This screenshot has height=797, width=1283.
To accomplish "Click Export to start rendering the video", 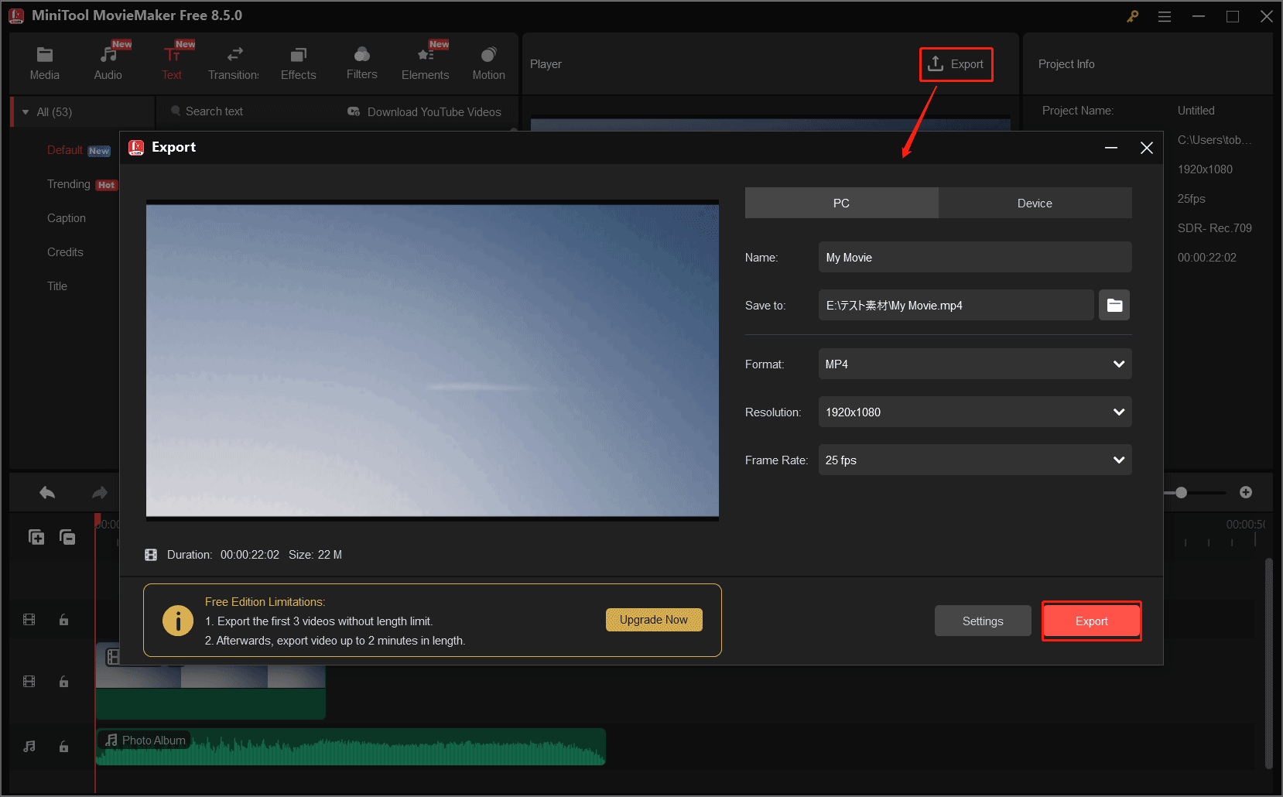I will tap(1091, 621).
